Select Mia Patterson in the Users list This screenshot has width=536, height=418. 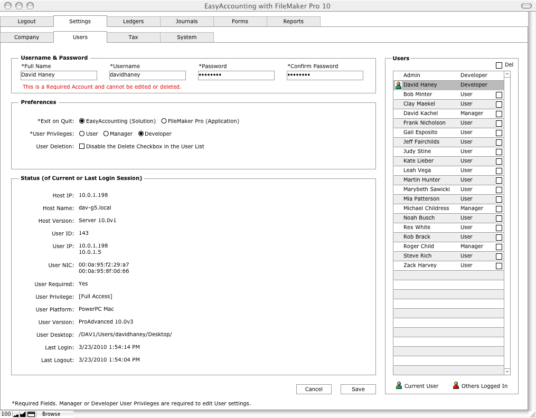pyautogui.click(x=448, y=199)
